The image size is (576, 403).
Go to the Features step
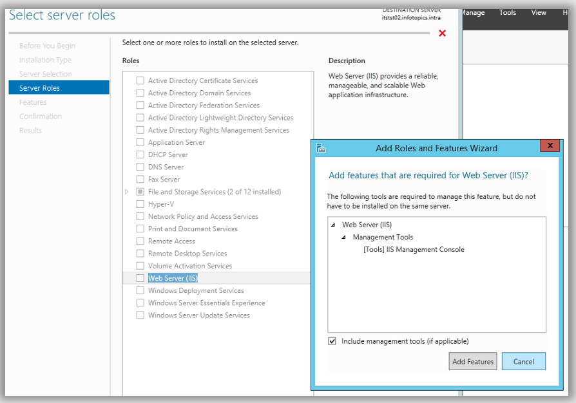33,102
